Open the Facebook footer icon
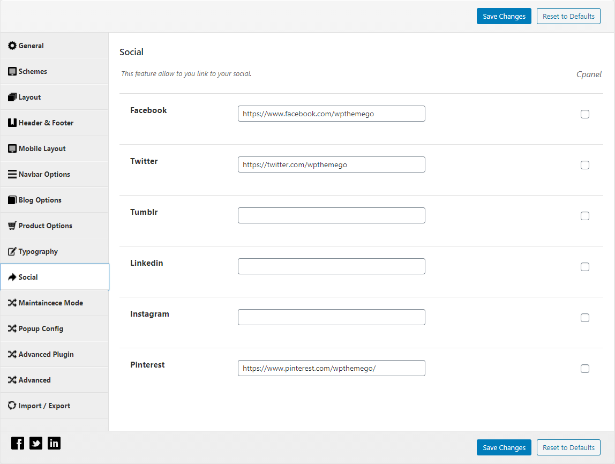 pyautogui.click(x=18, y=443)
